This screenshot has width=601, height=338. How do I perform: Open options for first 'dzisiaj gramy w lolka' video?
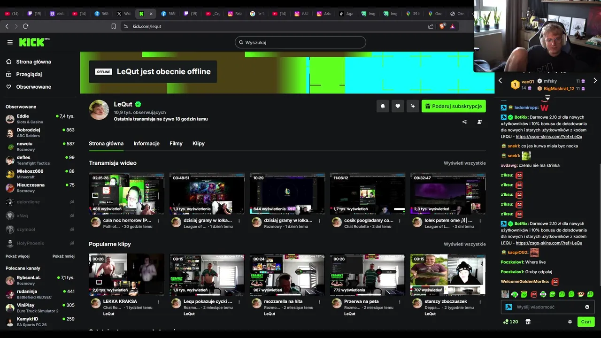(x=239, y=221)
